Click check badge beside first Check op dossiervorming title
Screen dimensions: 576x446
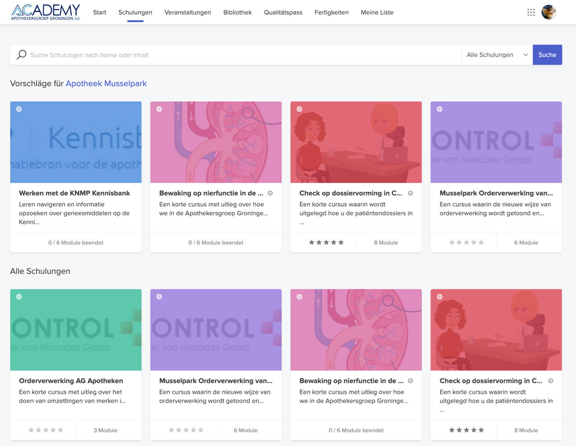410,193
